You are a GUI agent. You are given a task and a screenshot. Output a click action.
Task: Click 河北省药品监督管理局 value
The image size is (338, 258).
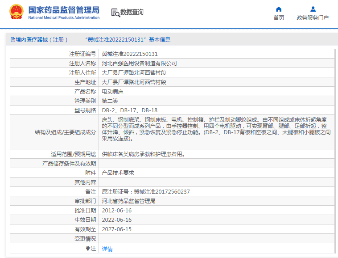[x=128, y=201]
